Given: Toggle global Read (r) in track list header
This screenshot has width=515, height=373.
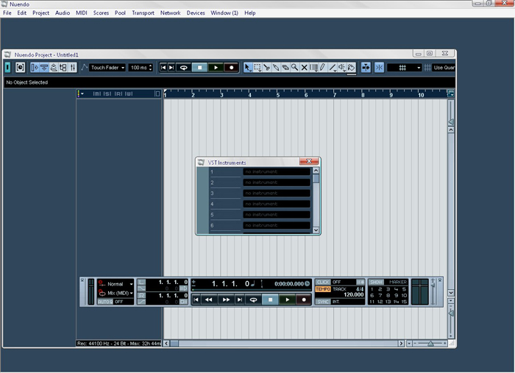Looking at the screenshot, I should (x=118, y=94).
